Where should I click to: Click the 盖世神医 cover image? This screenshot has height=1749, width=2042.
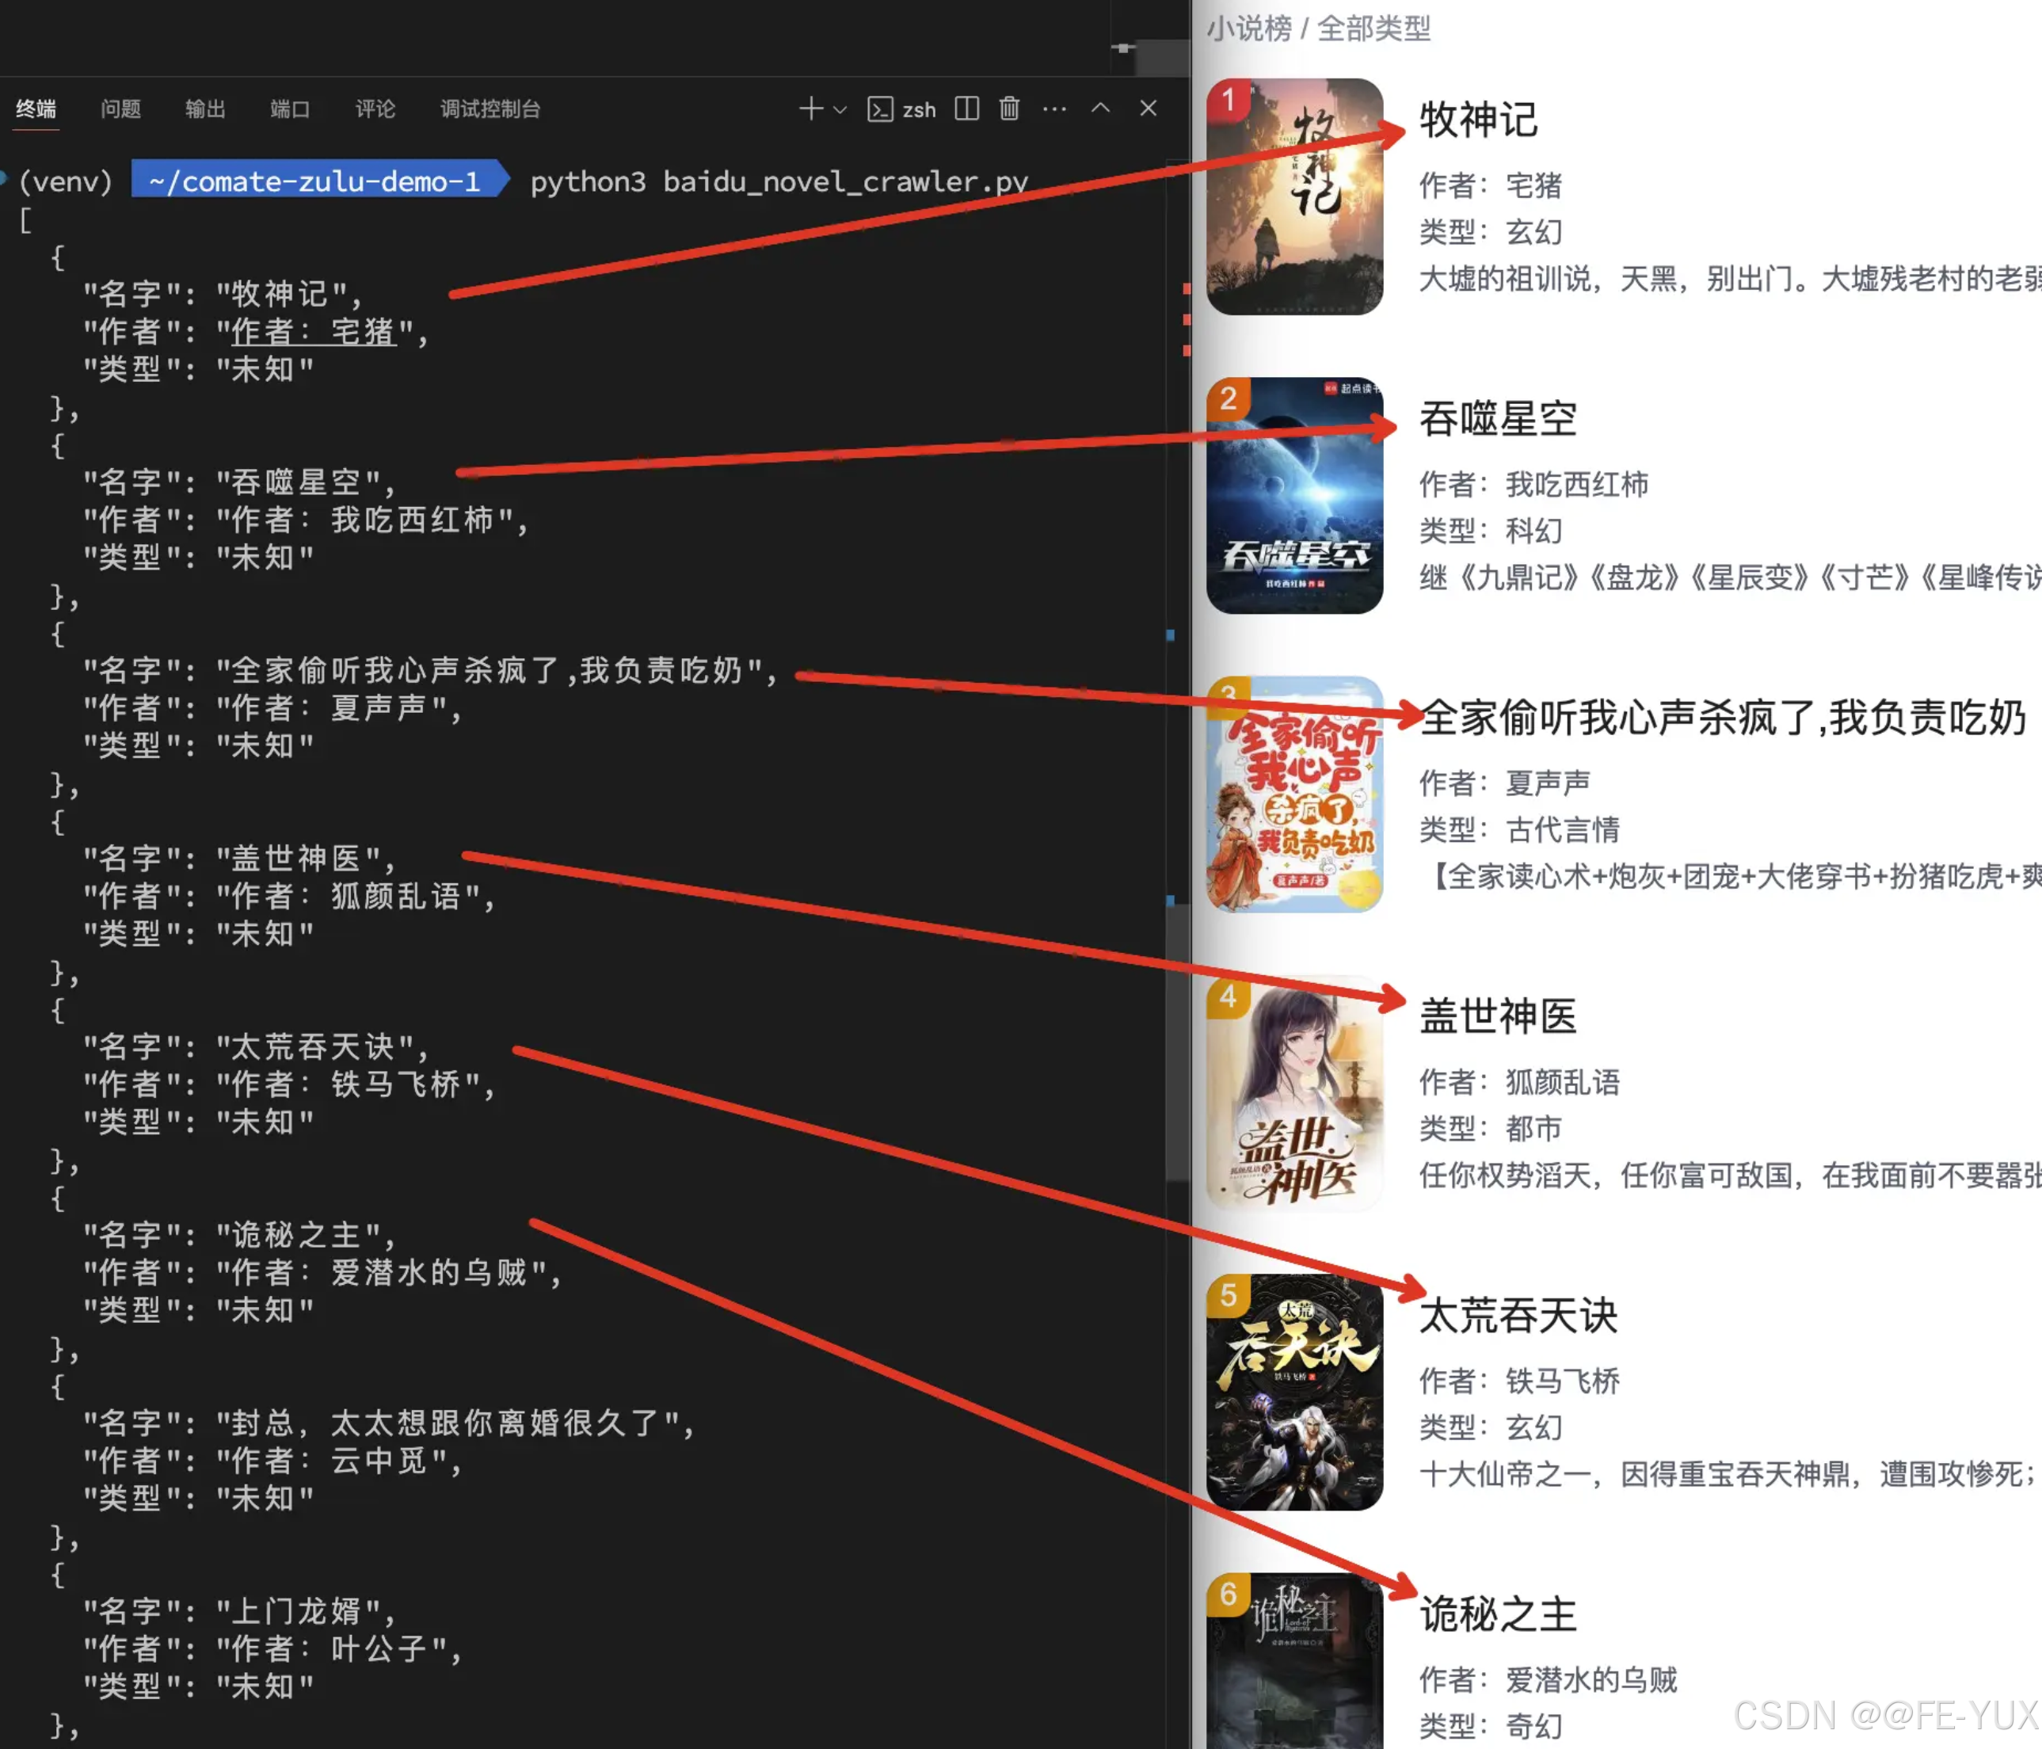[1294, 1094]
